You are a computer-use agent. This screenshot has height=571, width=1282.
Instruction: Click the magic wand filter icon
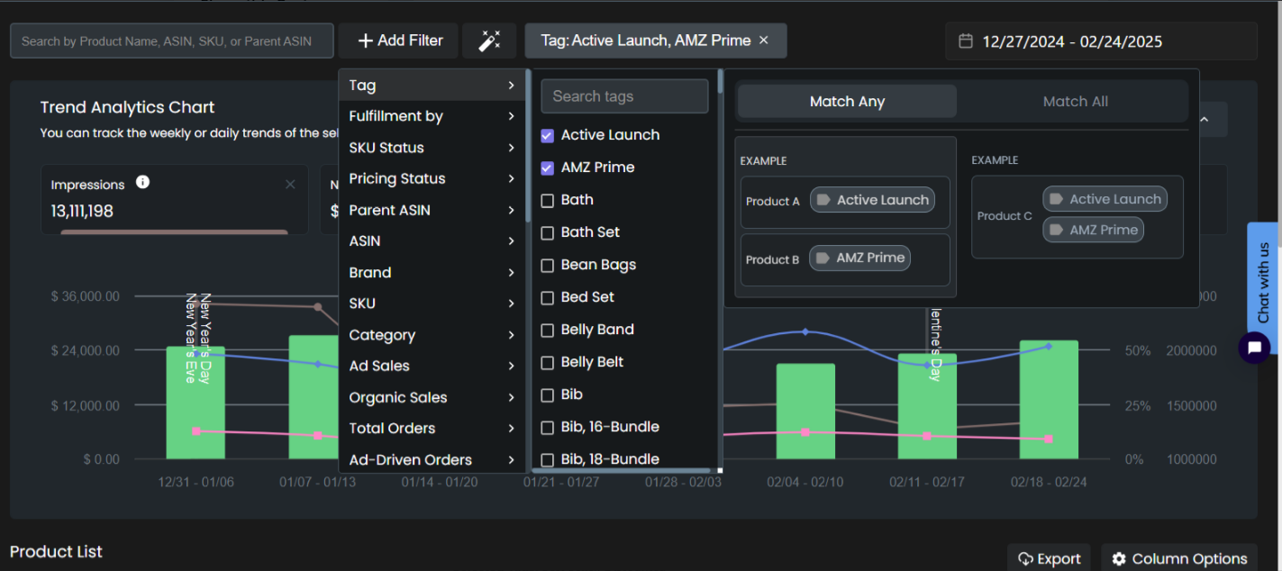(x=488, y=41)
